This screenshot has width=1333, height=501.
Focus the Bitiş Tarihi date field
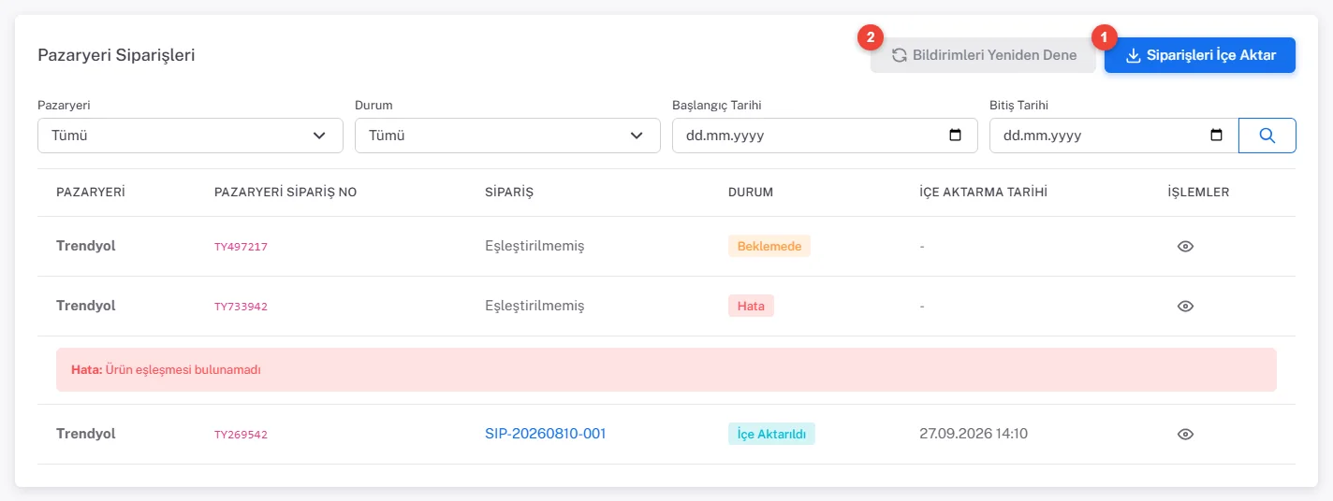pos(1114,136)
